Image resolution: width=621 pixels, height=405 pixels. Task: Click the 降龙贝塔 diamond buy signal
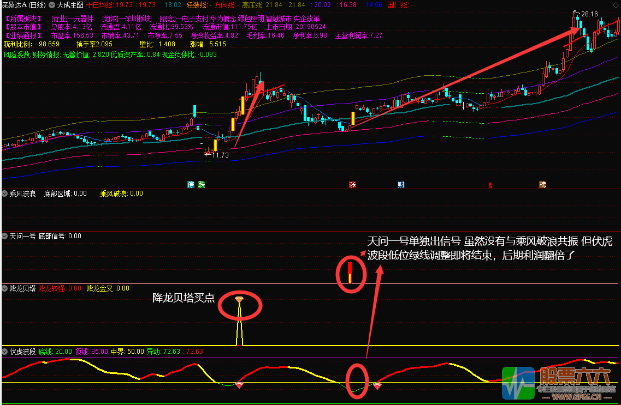coord(239,299)
